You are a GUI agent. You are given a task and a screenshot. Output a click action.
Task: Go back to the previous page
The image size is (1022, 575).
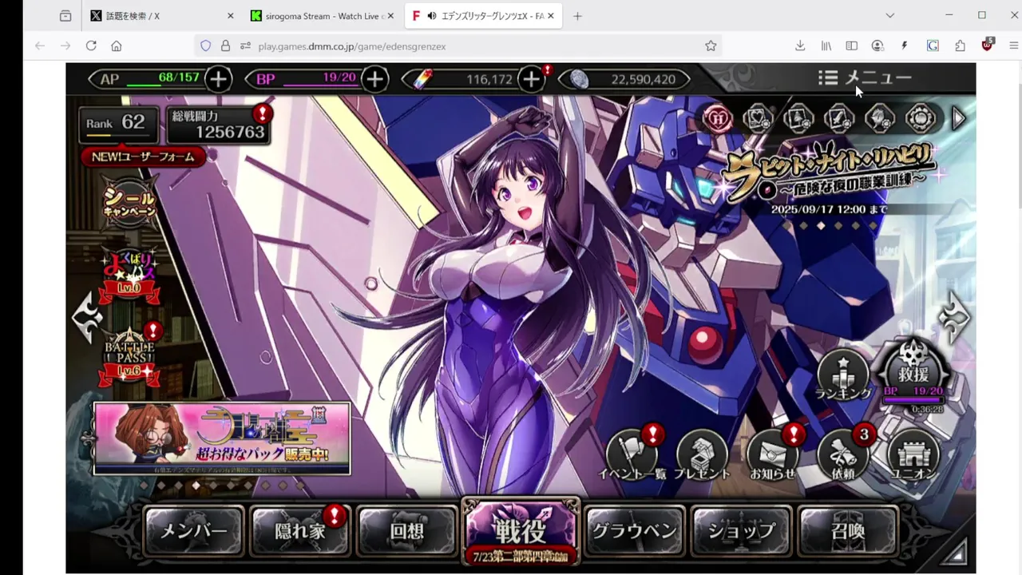click(40, 46)
